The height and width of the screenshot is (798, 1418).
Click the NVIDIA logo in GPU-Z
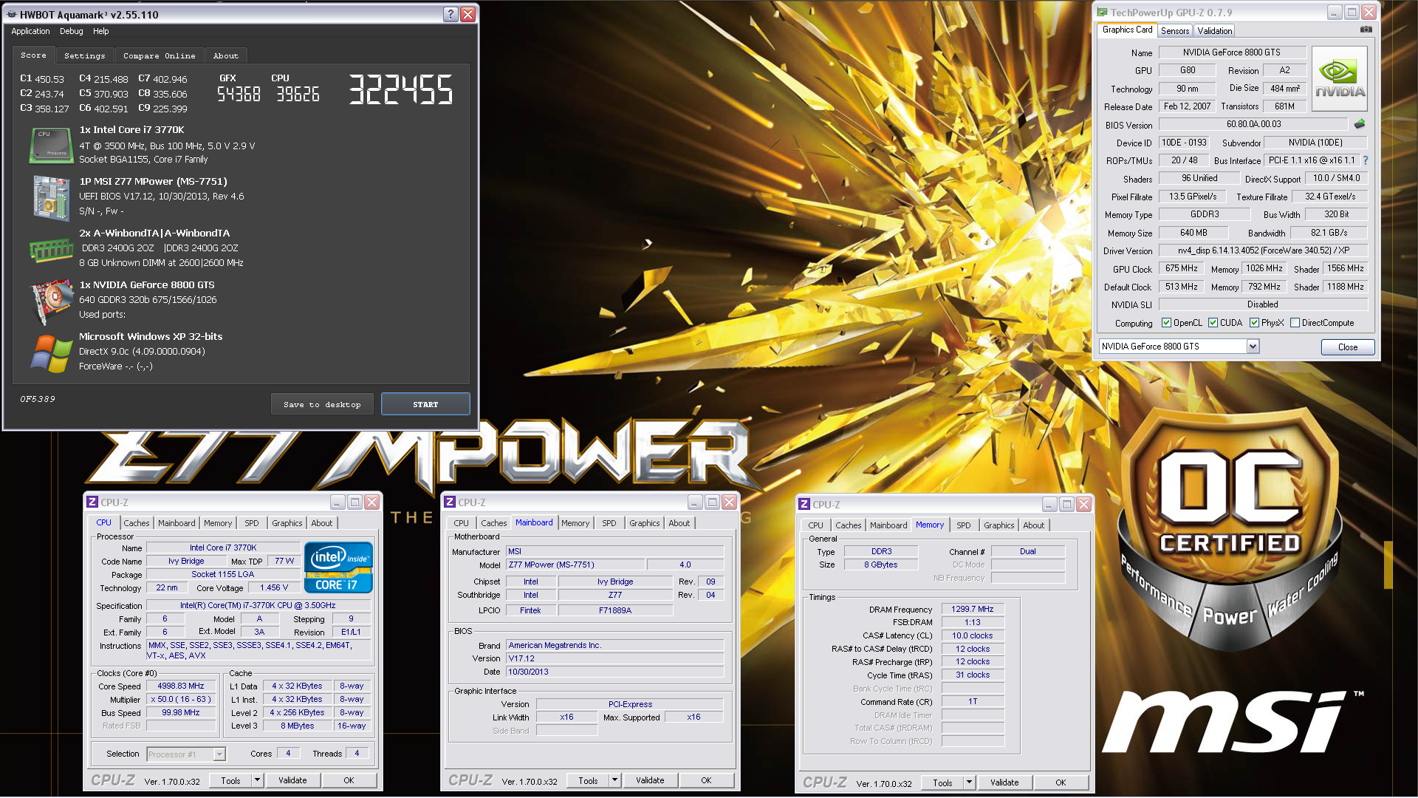[1340, 79]
